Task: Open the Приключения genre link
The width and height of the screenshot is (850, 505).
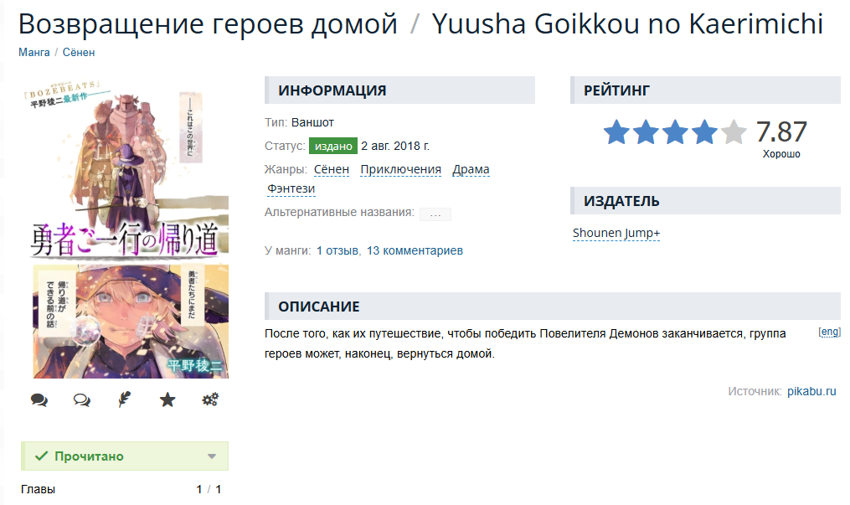Action: [400, 170]
